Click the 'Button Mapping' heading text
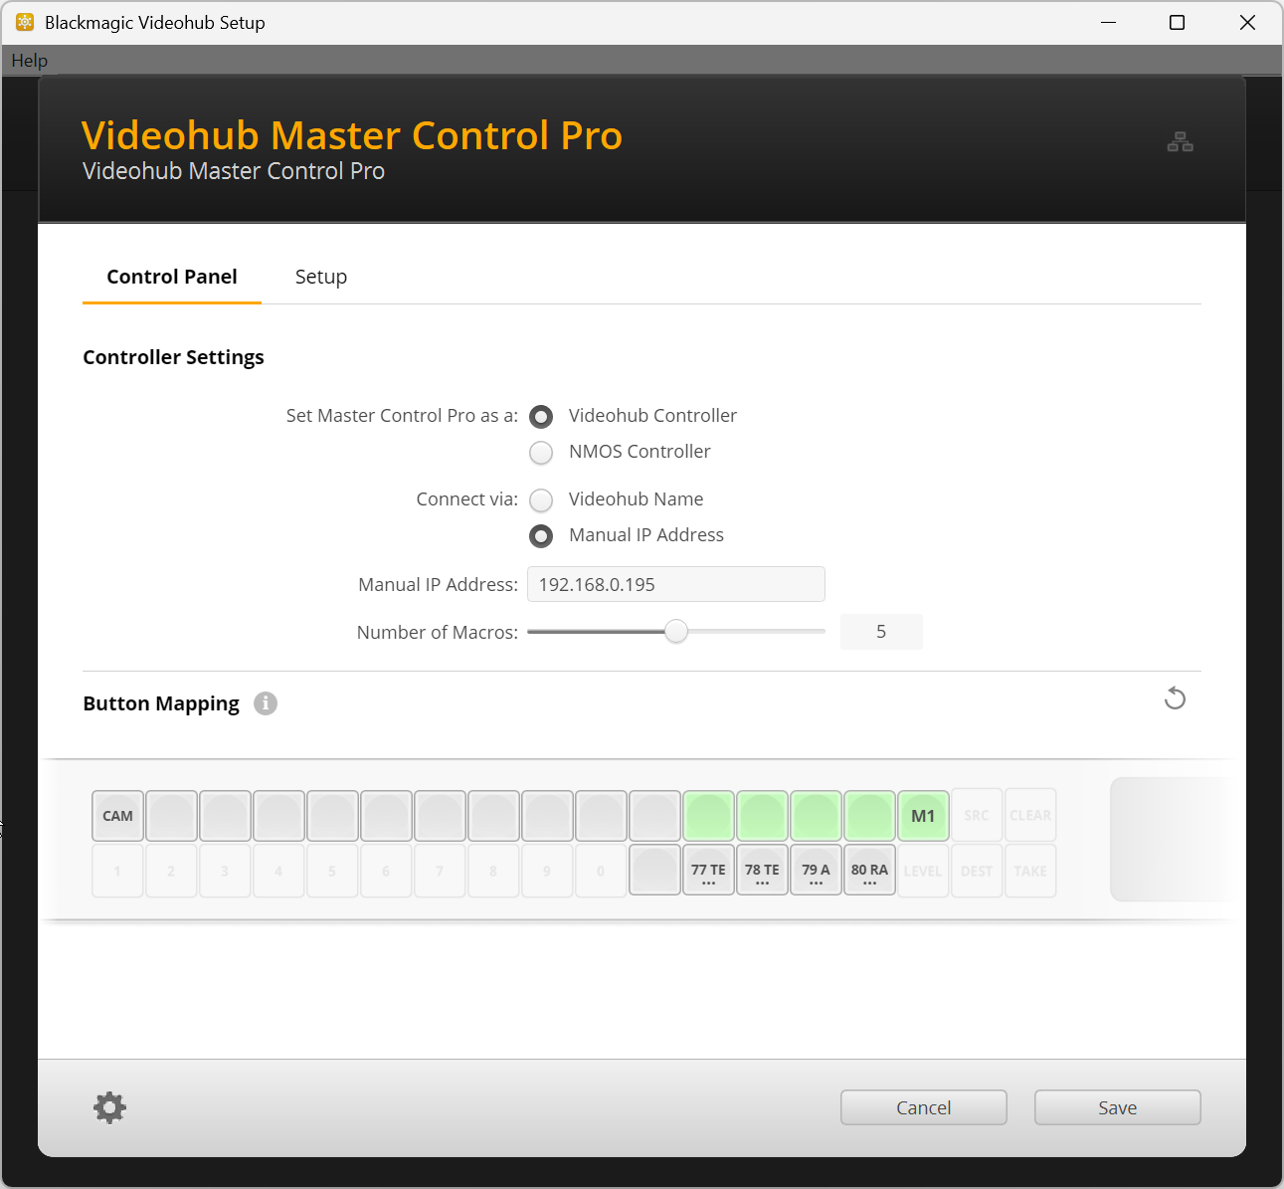Image resolution: width=1284 pixels, height=1189 pixels. pos(161,703)
